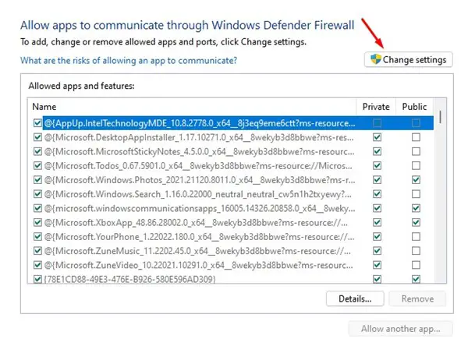Select the AppUp.IntelTechnologyMDE entry text
The height and width of the screenshot is (346, 468).
[x=200, y=123]
